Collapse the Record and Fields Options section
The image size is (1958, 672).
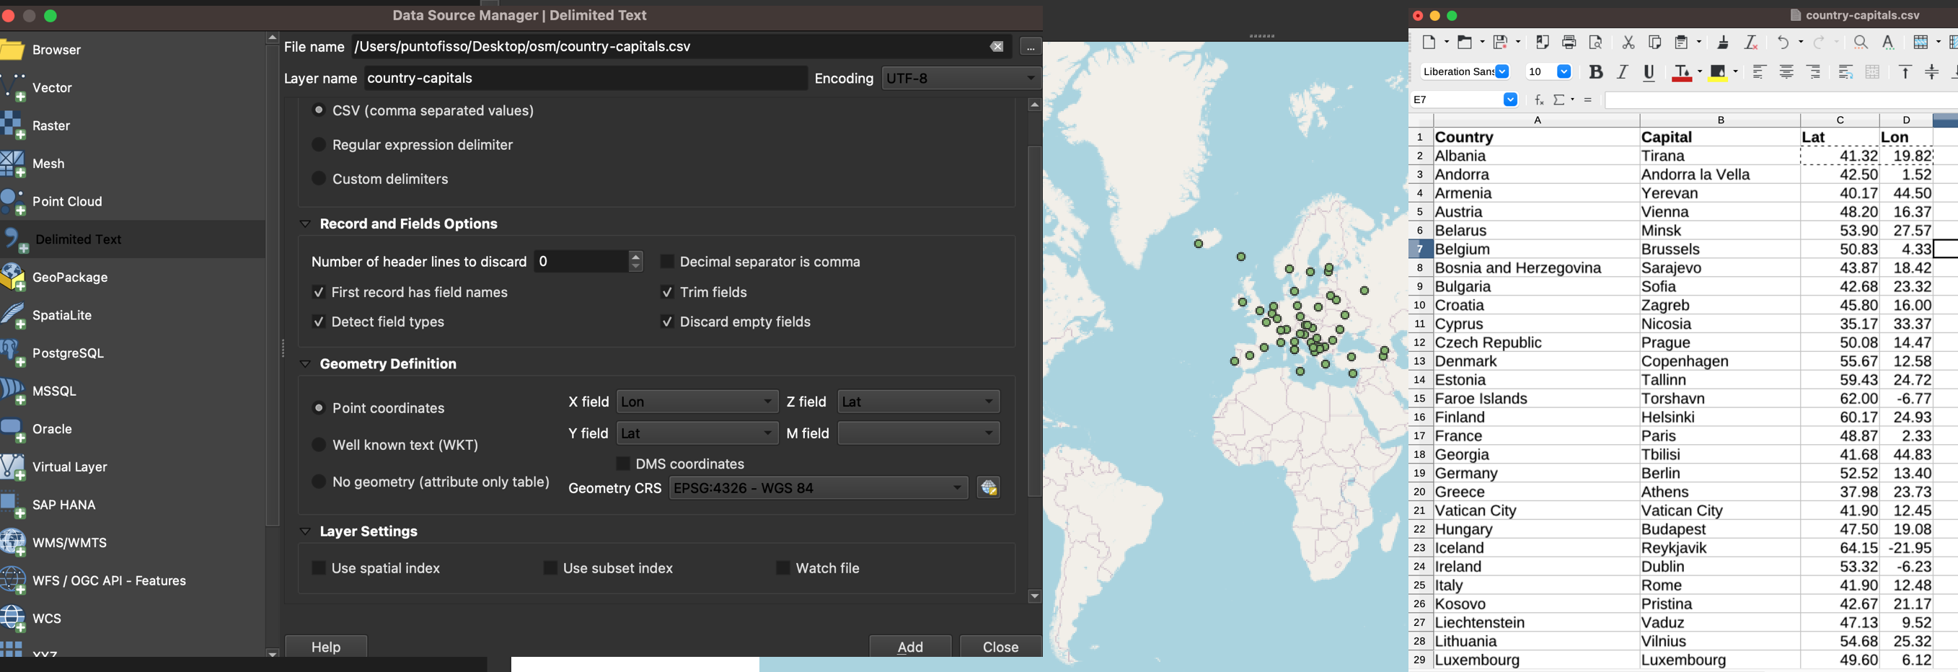coord(306,224)
